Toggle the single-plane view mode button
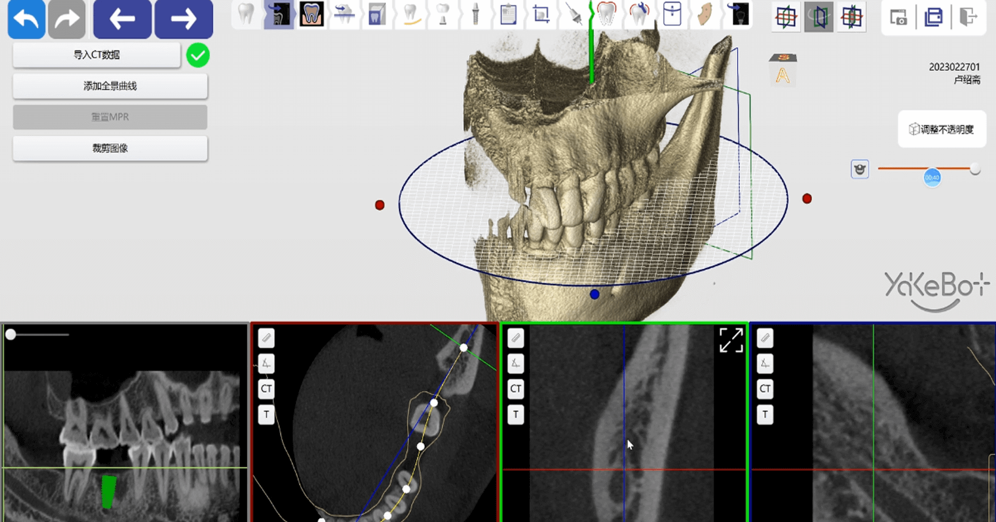Image resolution: width=996 pixels, height=522 pixels. click(x=818, y=18)
